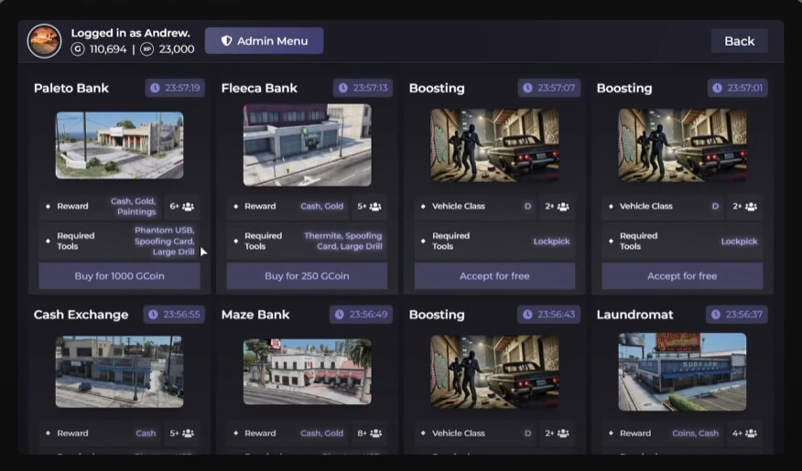Click the Laundromat timer clock icon
The image size is (802, 471).
[716, 315]
